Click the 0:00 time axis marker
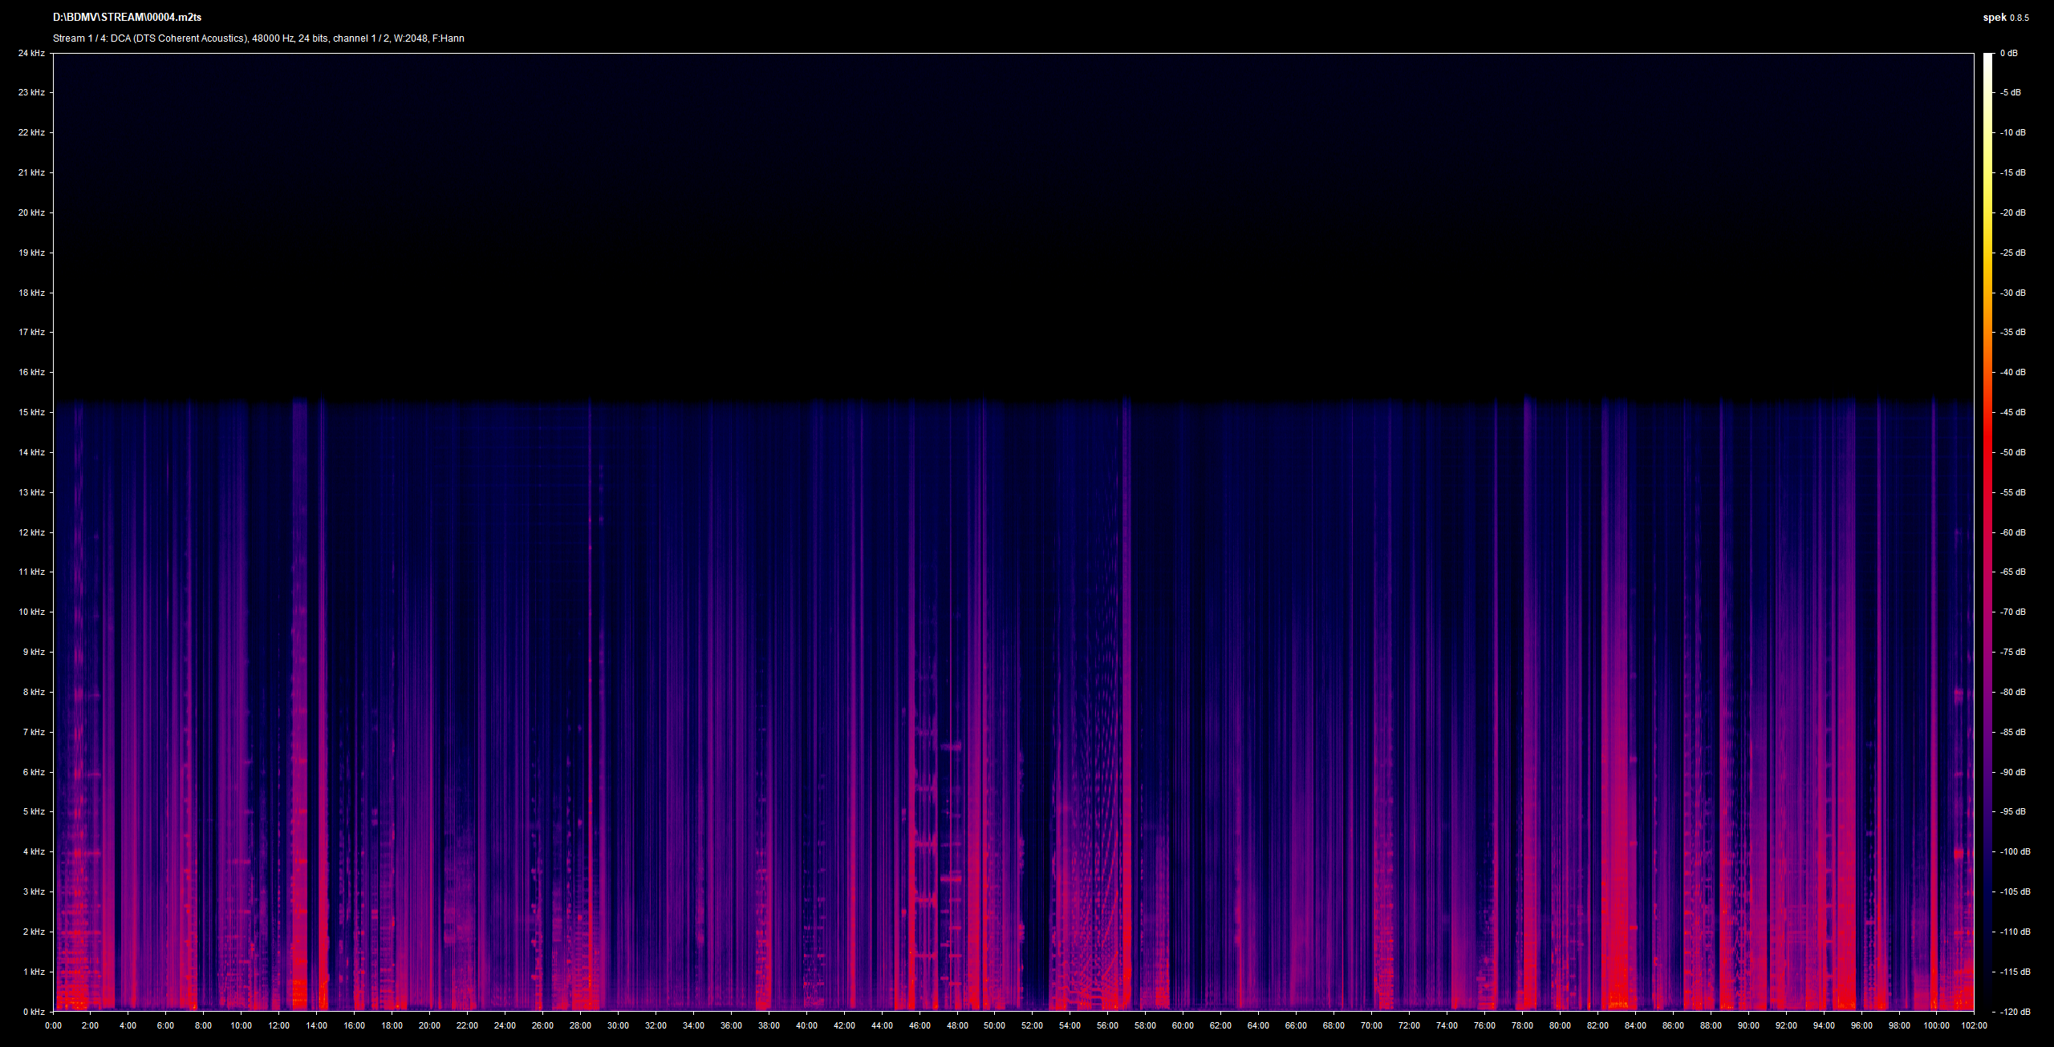Screen dimensions: 2054x1047 [53, 1025]
